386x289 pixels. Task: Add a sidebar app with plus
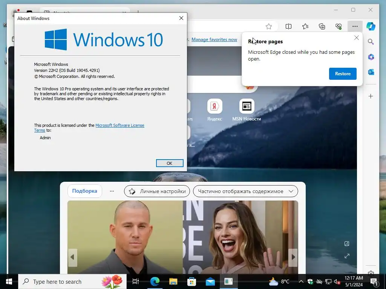click(371, 96)
